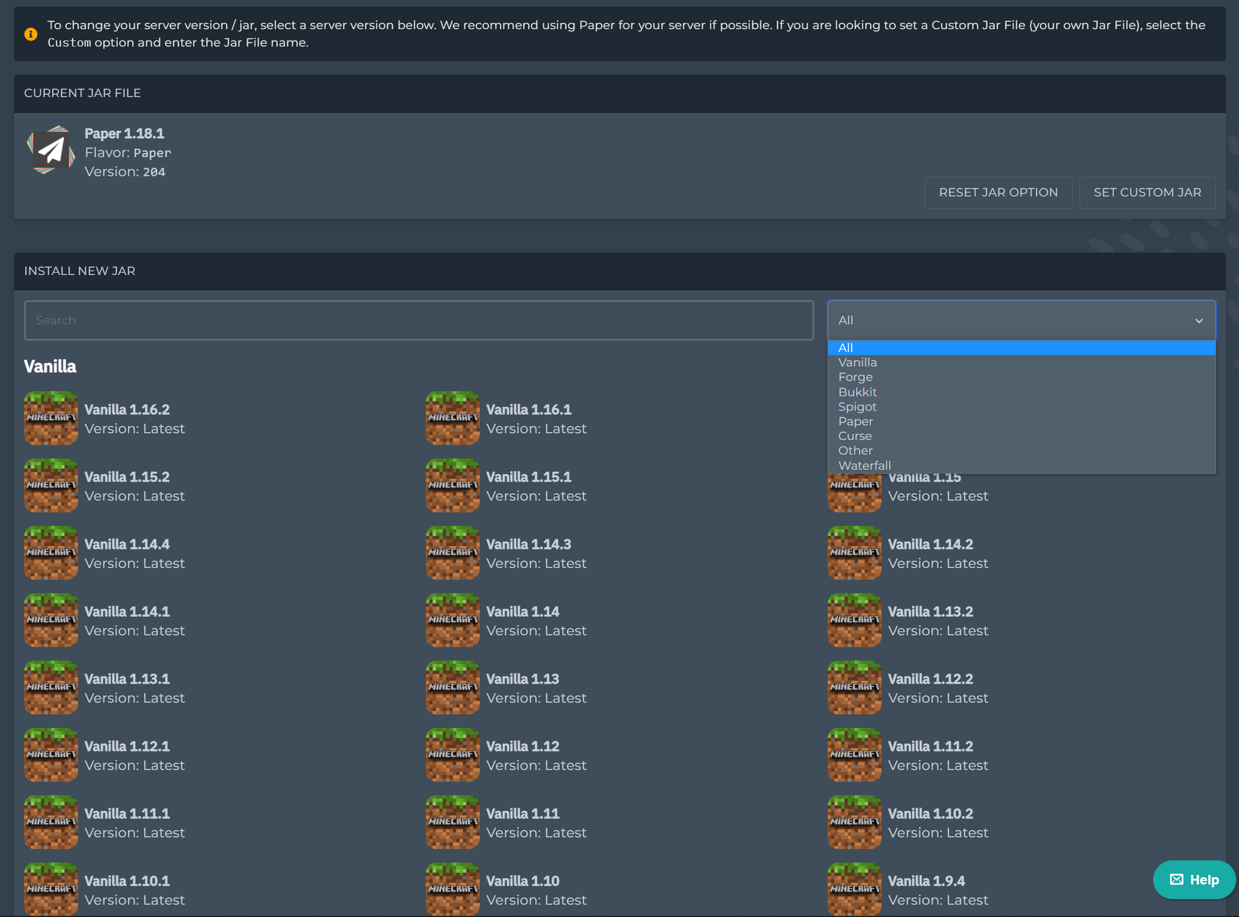Image resolution: width=1239 pixels, height=917 pixels.
Task: Click the Vanilla 1.11.1 Minecraft icon
Action: coord(51,823)
